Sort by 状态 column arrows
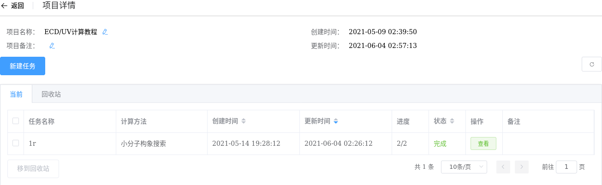602x185 pixels. (452, 121)
